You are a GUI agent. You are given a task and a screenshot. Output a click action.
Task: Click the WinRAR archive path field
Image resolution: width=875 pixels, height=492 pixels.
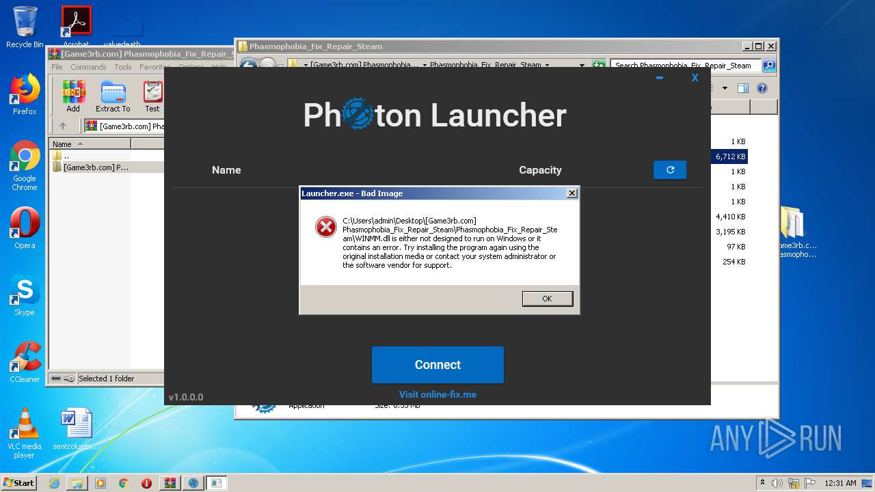coord(124,126)
